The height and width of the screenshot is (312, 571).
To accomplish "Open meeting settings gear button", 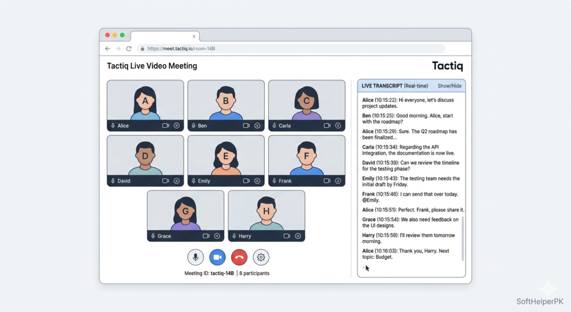I will pyautogui.click(x=261, y=257).
